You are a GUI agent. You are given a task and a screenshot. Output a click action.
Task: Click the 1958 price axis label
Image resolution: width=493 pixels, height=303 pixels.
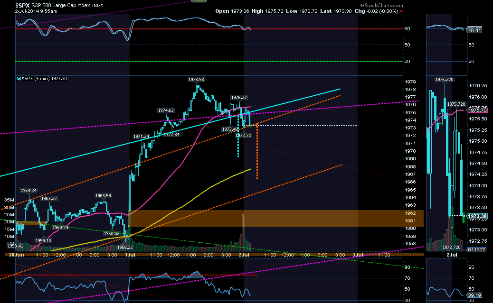pos(410,244)
